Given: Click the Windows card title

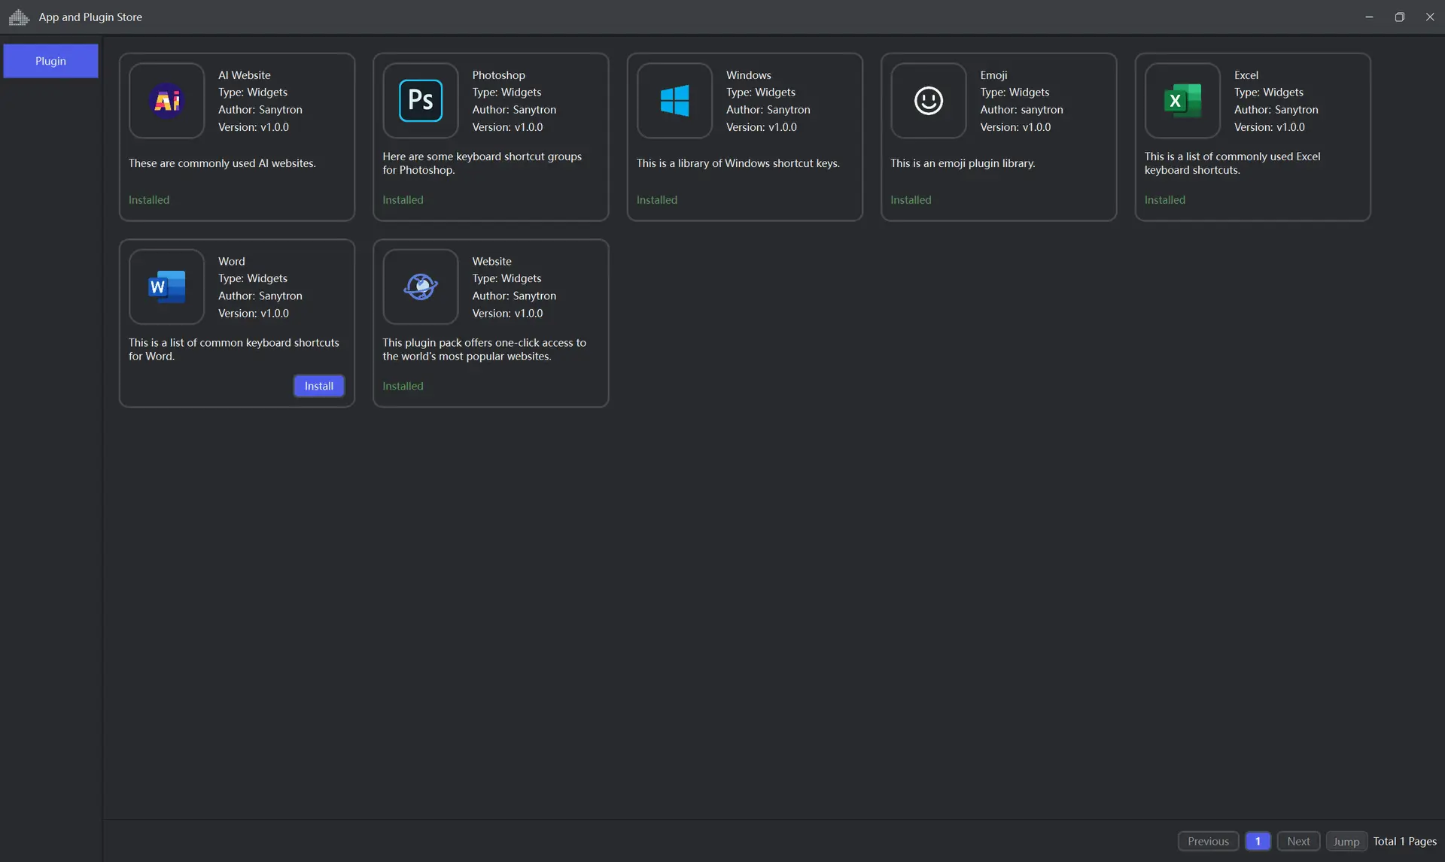Looking at the screenshot, I should (748, 75).
